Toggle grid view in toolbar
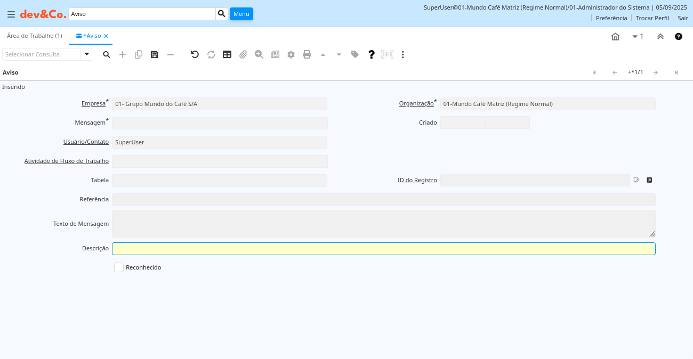 coord(227,54)
